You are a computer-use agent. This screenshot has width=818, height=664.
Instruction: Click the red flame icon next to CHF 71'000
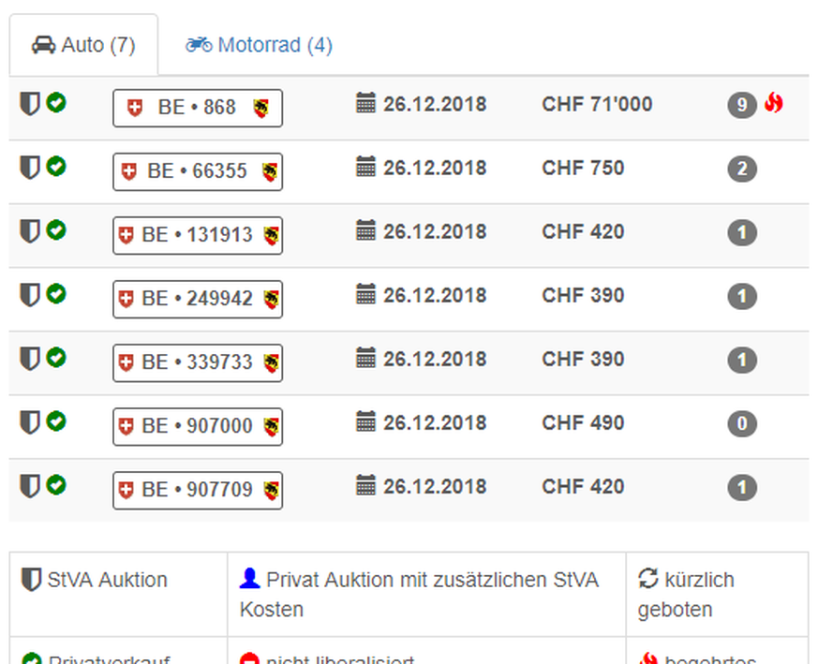click(x=773, y=103)
